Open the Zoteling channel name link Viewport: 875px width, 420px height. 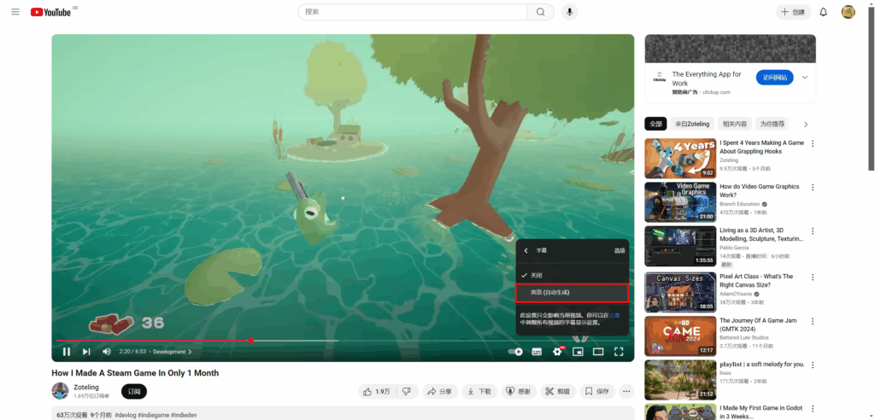(86, 387)
